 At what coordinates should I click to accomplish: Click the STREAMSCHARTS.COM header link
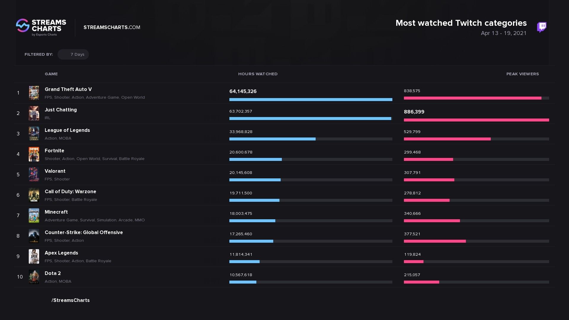112,27
